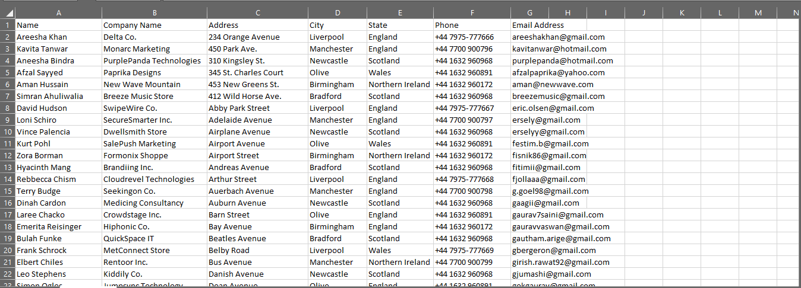Viewport: 801px width, 288px height.
Task: Click the Email Address header cell
Action: pyautogui.click(x=538, y=25)
